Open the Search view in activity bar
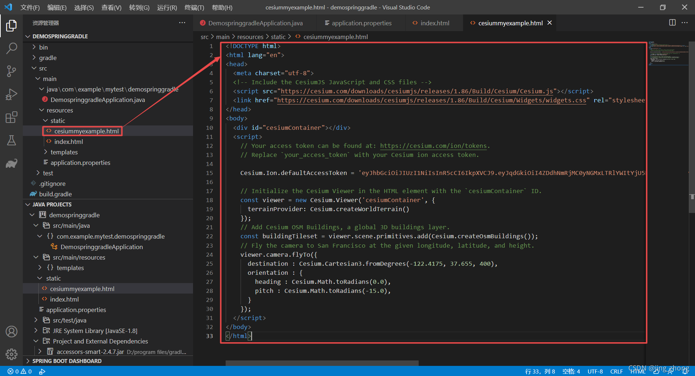The width and height of the screenshot is (695, 376). [12, 48]
